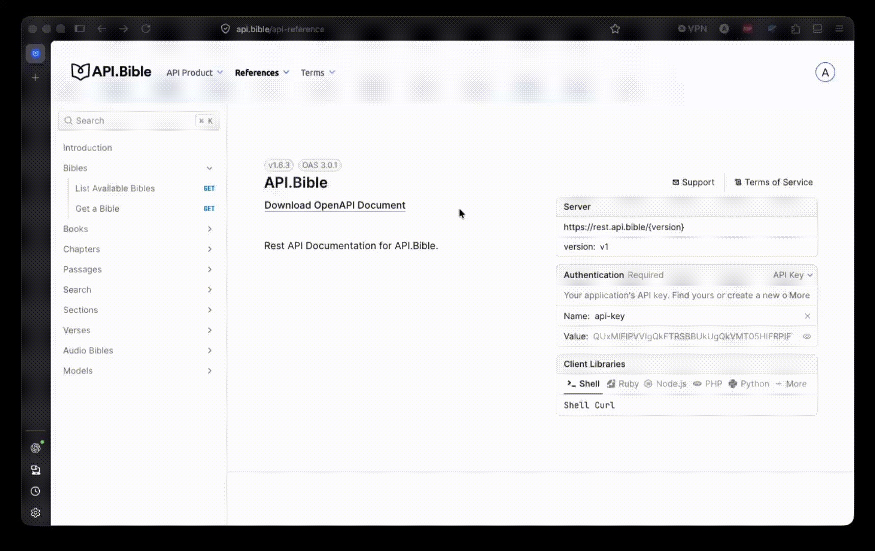This screenshot has width=875, height=551.
Task: Click More in authentication description
Action: tap(799, 295)
